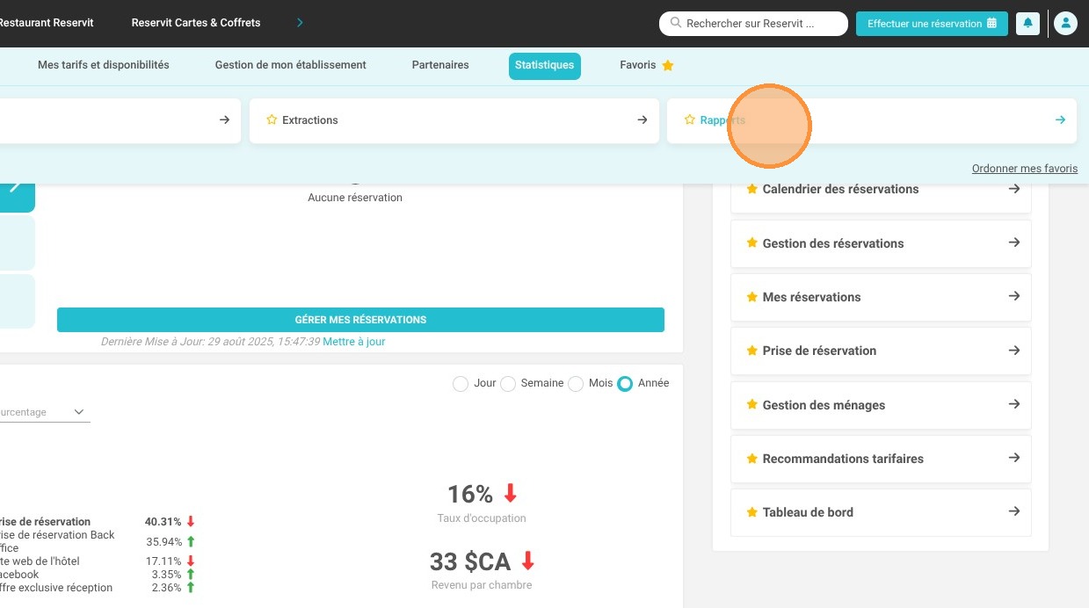Switch to Reservit Cartes & Coffrets tab

click(x=196, y=23)
